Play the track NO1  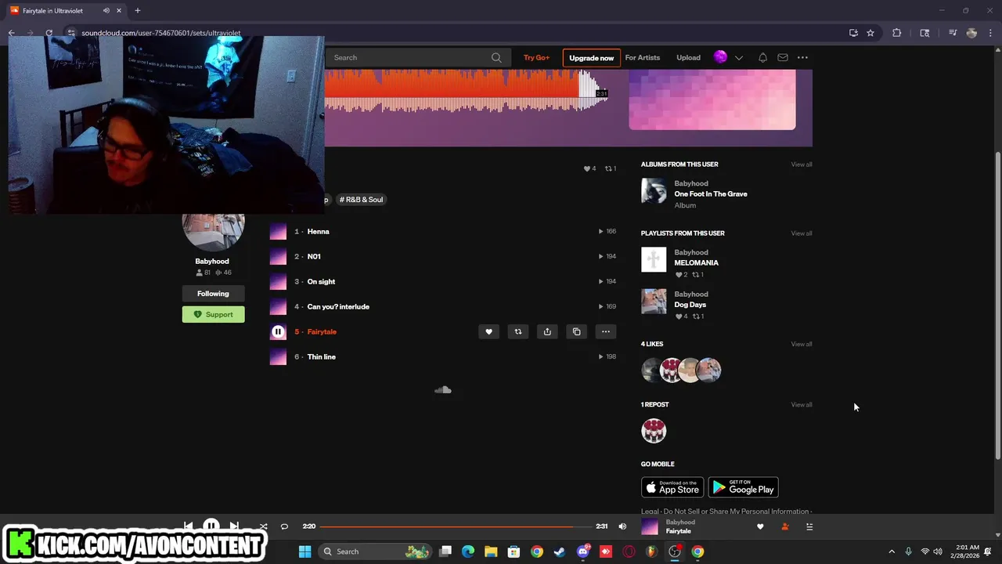click(x=314, y=256)
